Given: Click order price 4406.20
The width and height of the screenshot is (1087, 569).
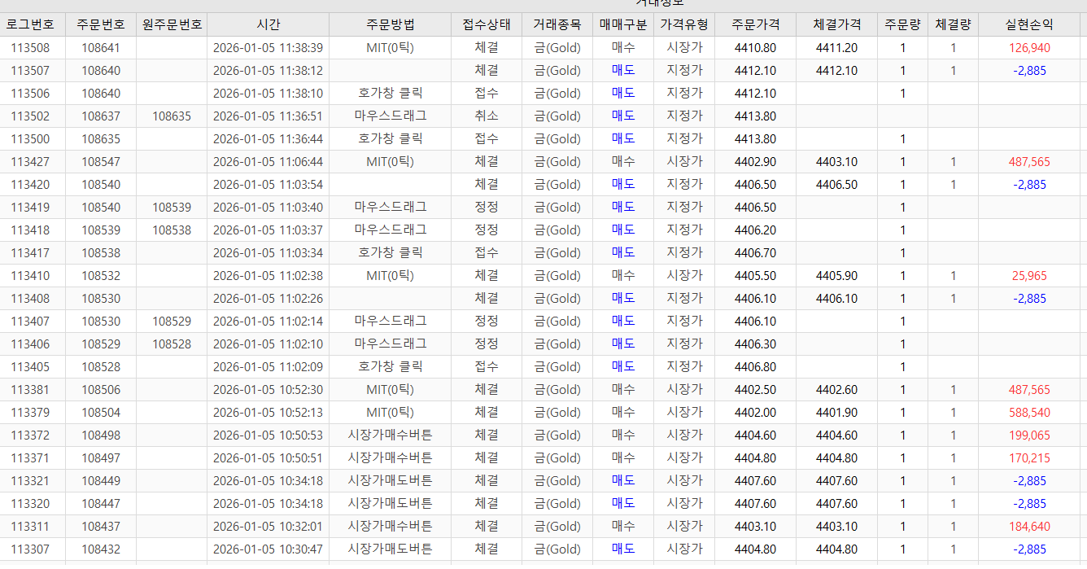Looking at the screenshot, I should (x=755, y=230).
